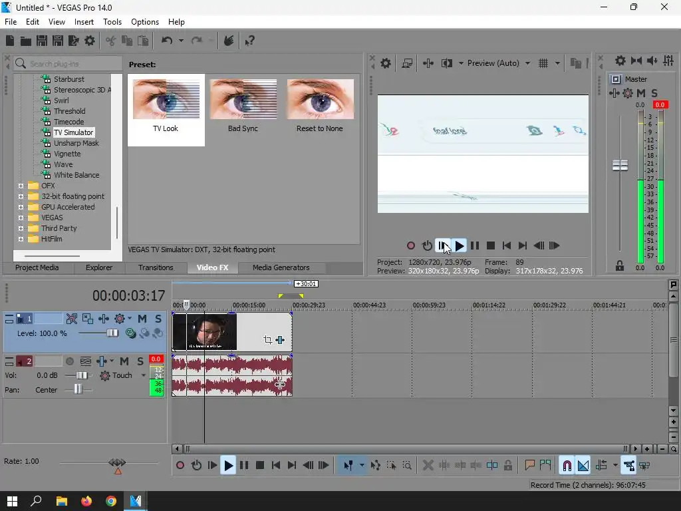
Task: Switch to Transitions tab
Action: 156,267
